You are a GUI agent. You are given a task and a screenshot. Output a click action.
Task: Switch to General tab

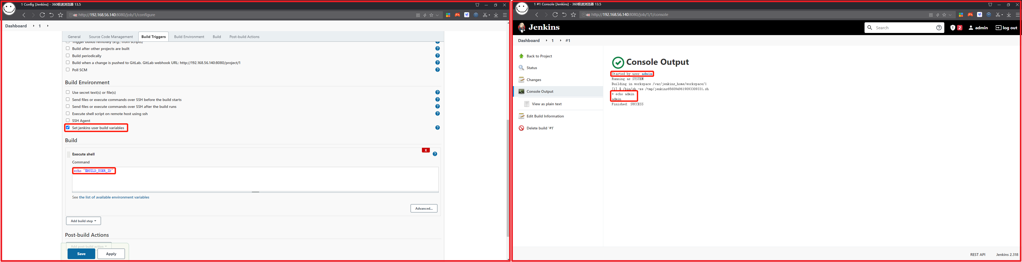(x=74, y=37)
